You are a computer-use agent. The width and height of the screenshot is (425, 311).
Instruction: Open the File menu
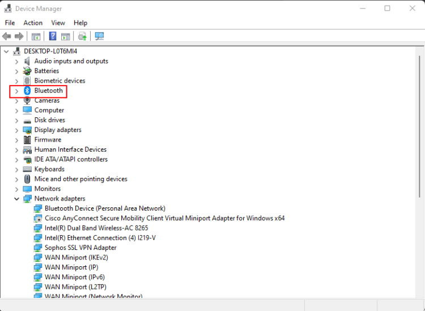click(10, 23)
